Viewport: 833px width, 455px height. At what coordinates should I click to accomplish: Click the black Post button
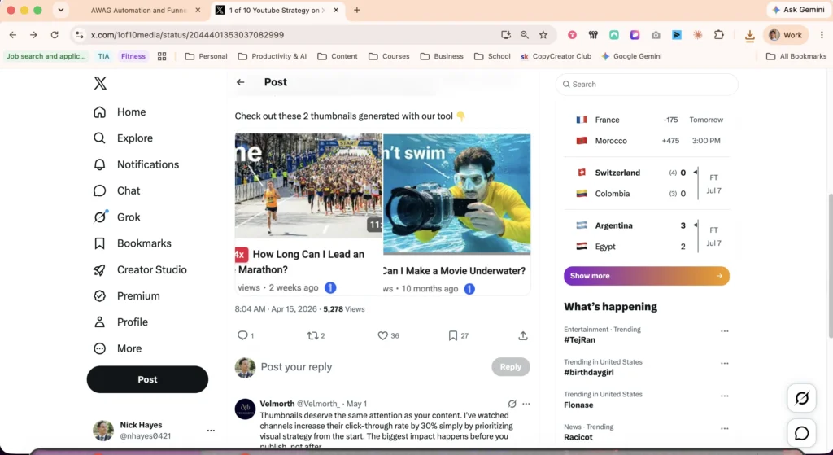tap(147, 379)
